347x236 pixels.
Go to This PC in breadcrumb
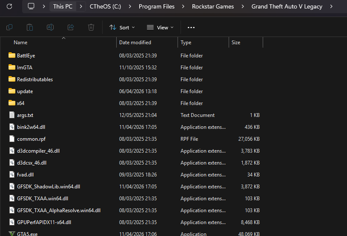pyautogui.click(x=63, y=6)
